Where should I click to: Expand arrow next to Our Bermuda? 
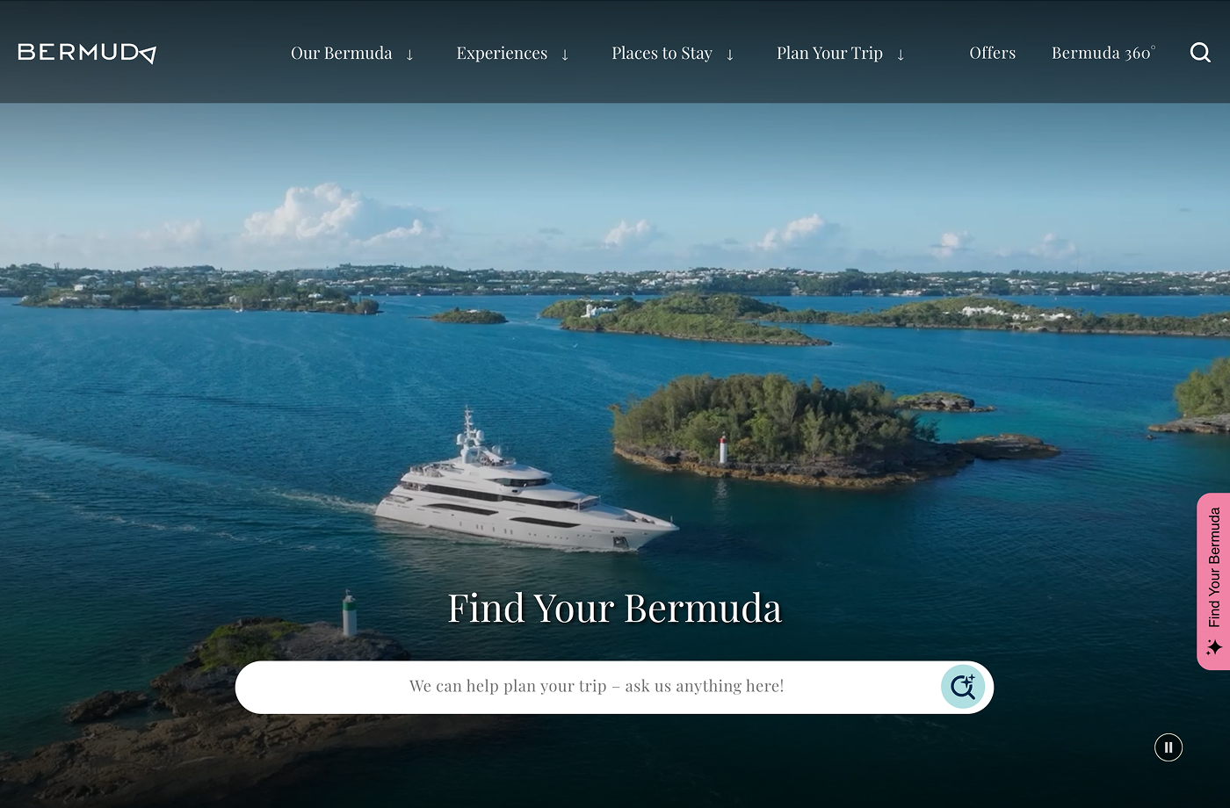(409, 54)
